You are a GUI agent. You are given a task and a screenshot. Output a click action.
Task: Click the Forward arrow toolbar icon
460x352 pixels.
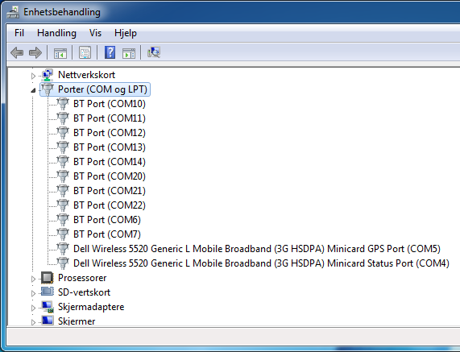[x=35, y=53]
